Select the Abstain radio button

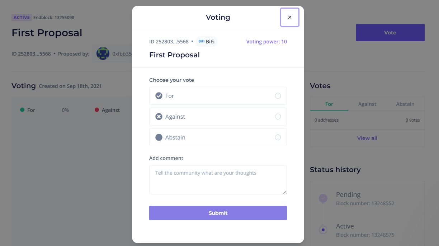(278, 137)
